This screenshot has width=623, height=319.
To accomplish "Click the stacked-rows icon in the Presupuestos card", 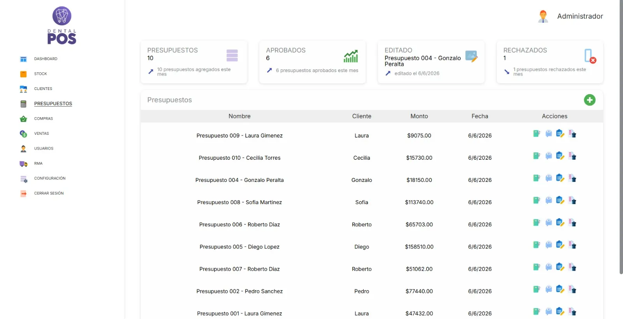I will [232, 55].
